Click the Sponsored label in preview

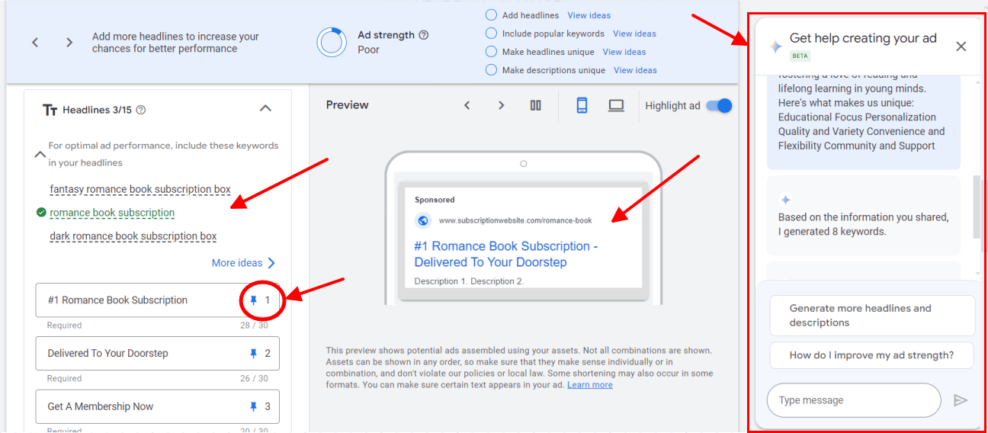point(435,200)
